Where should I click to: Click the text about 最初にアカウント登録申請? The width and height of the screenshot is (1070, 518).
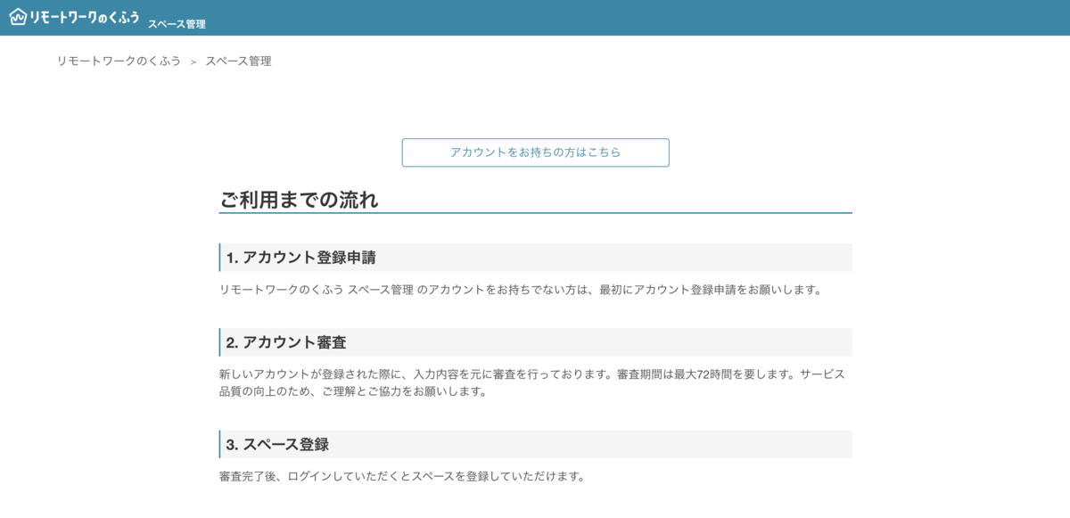[520, 290]
